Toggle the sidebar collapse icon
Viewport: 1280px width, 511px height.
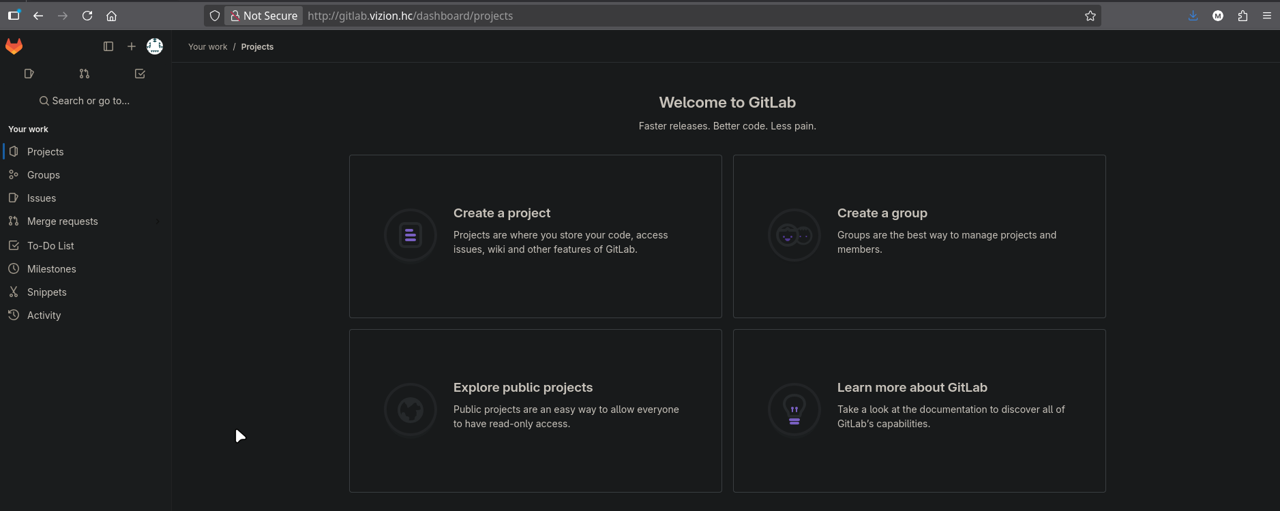point(108,46)
